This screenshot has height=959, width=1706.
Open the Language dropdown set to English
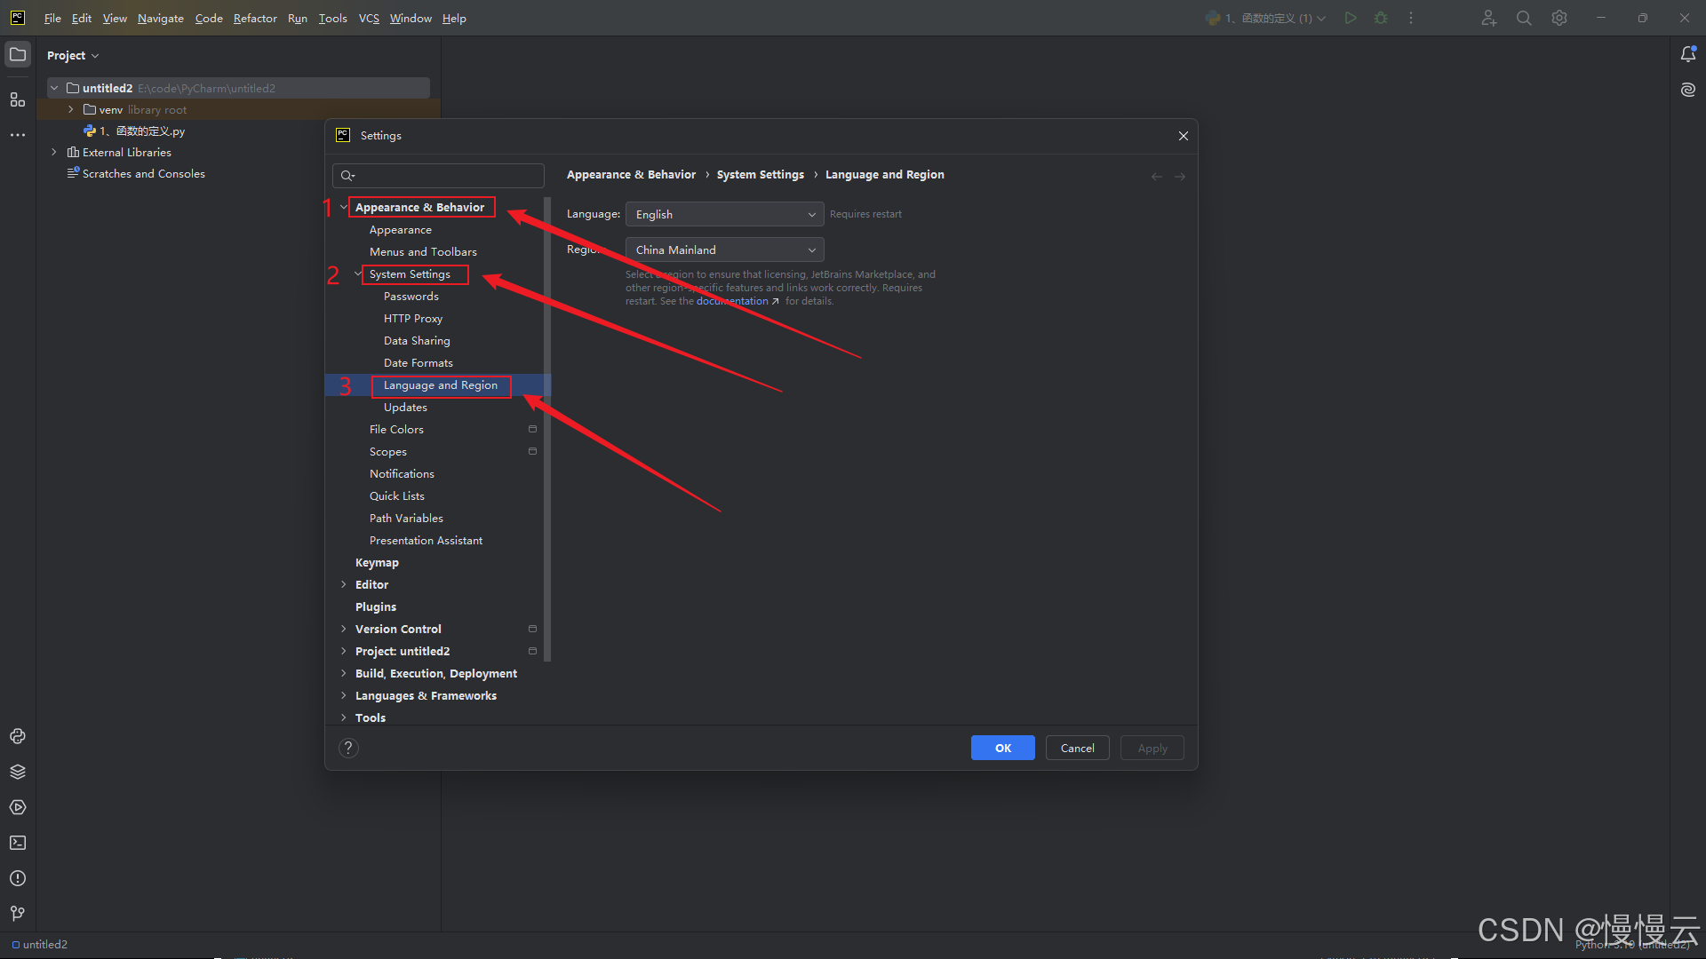[724, 214]
